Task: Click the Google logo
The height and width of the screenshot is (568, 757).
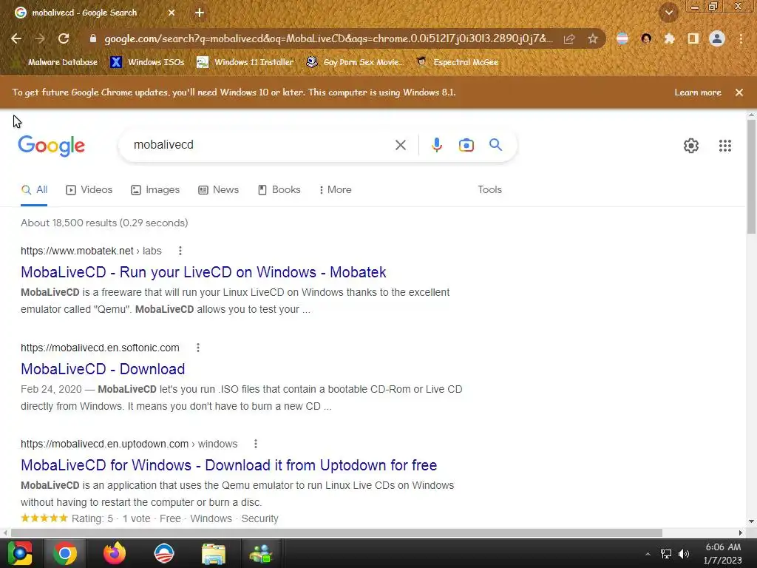Action: (x=51, y=146)
